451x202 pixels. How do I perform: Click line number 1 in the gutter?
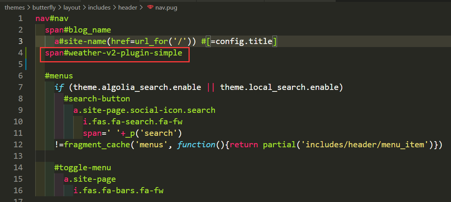pyautogui.click(x=20, y=19)
